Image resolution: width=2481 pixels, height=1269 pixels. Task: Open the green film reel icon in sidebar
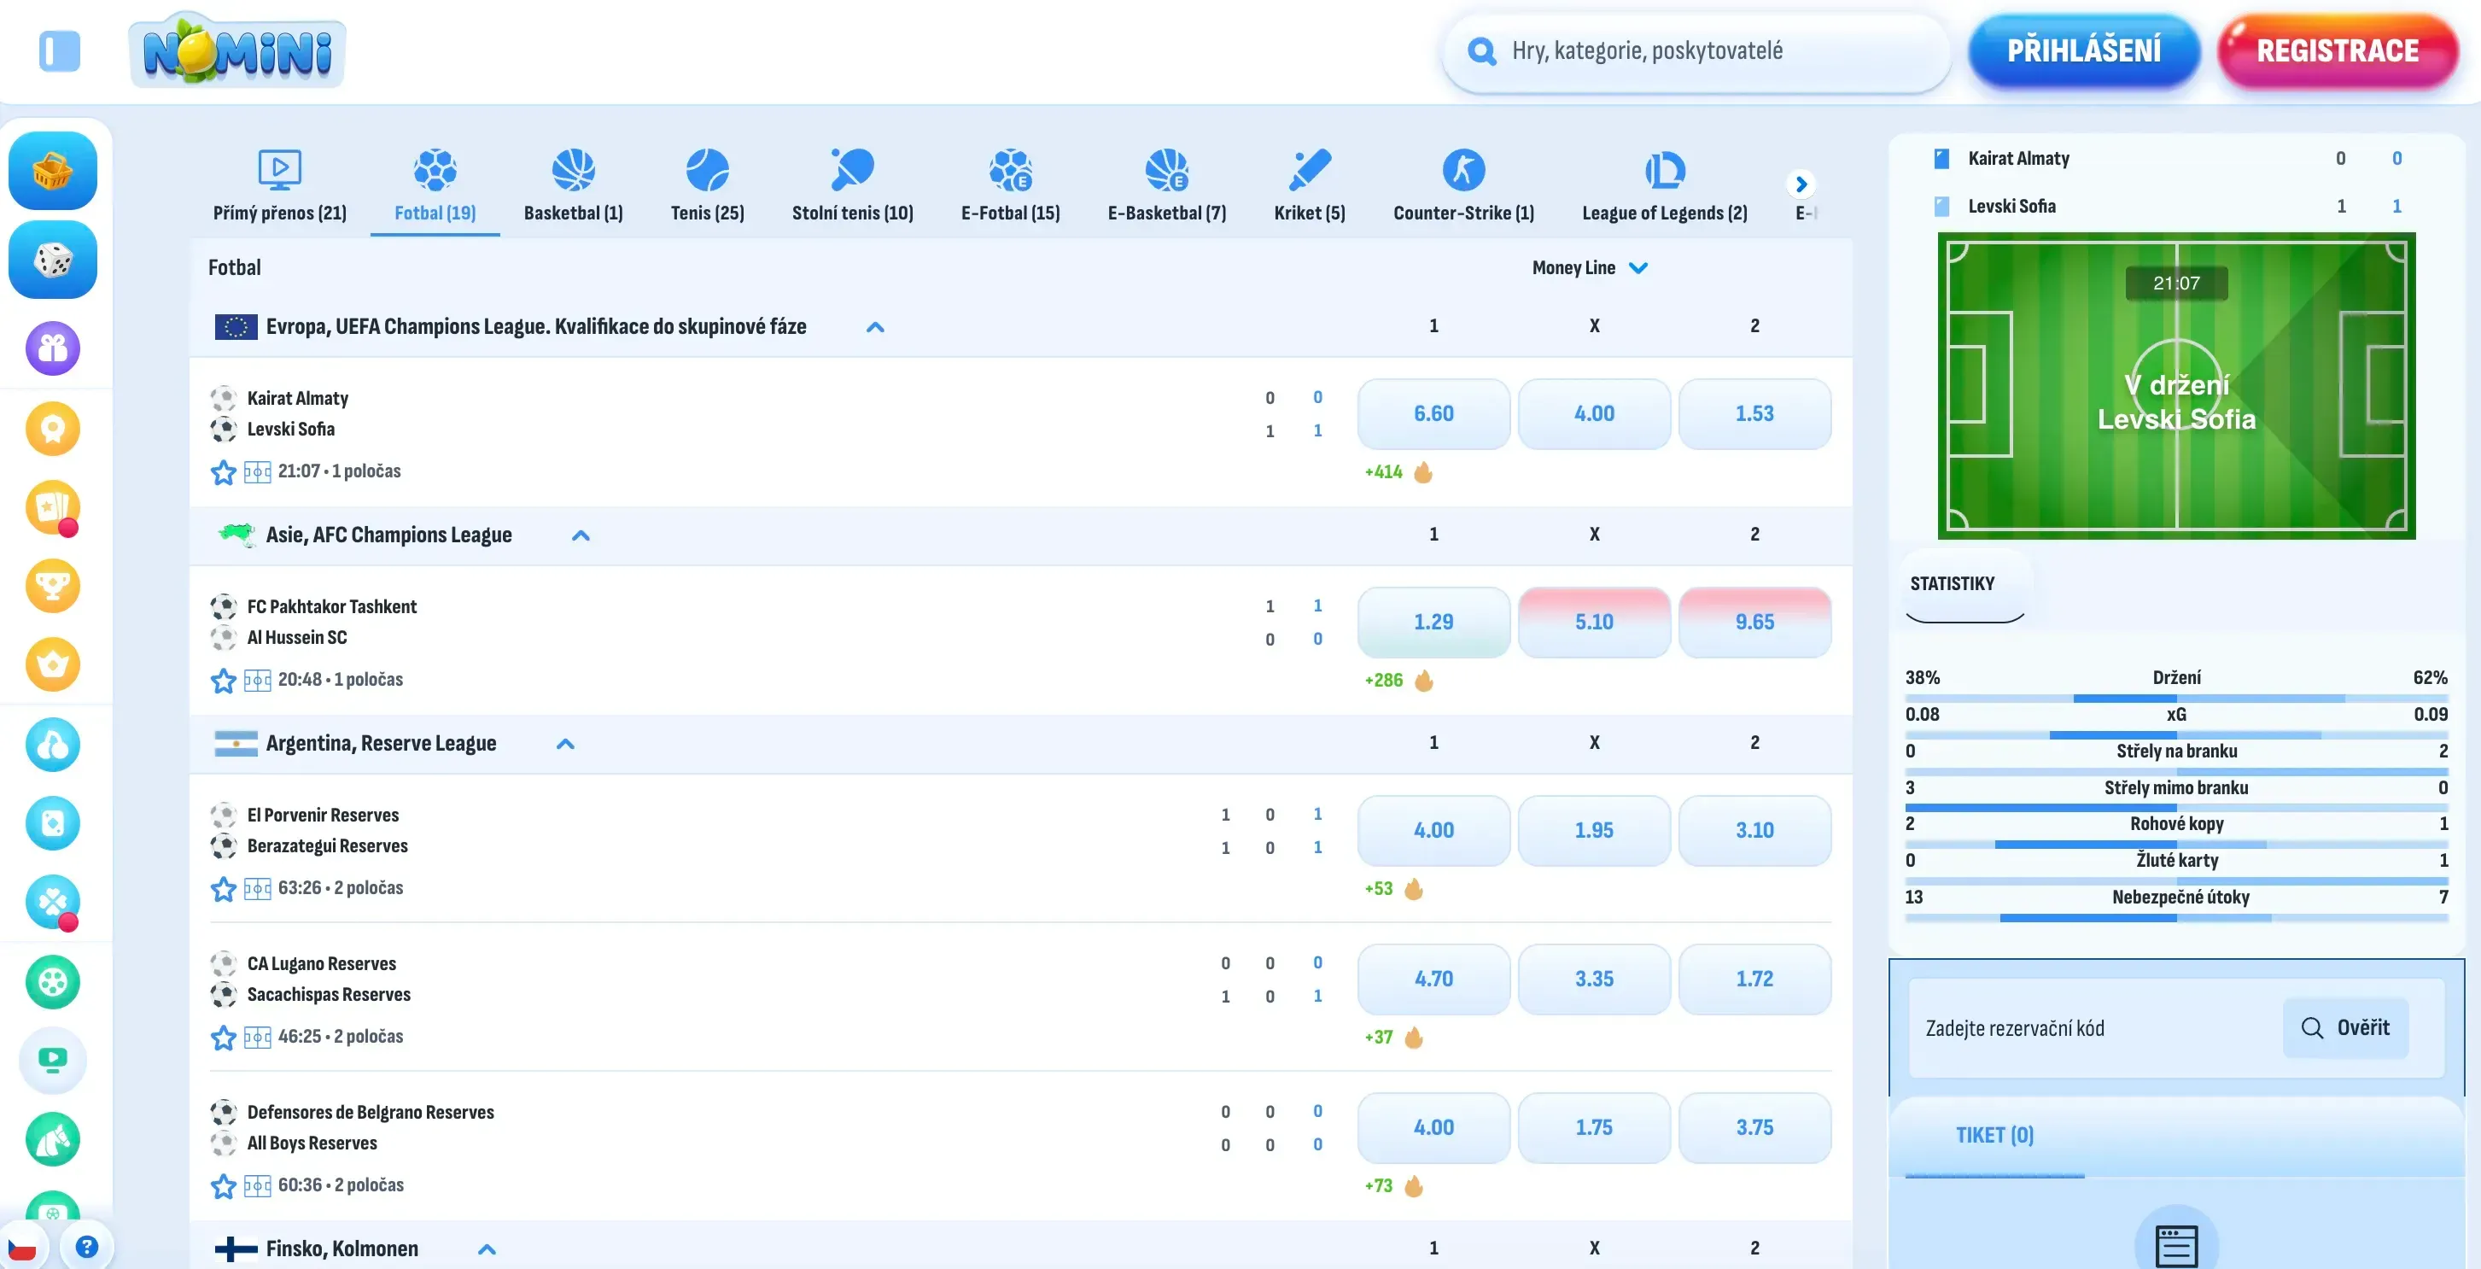click(x=53, y=982)
